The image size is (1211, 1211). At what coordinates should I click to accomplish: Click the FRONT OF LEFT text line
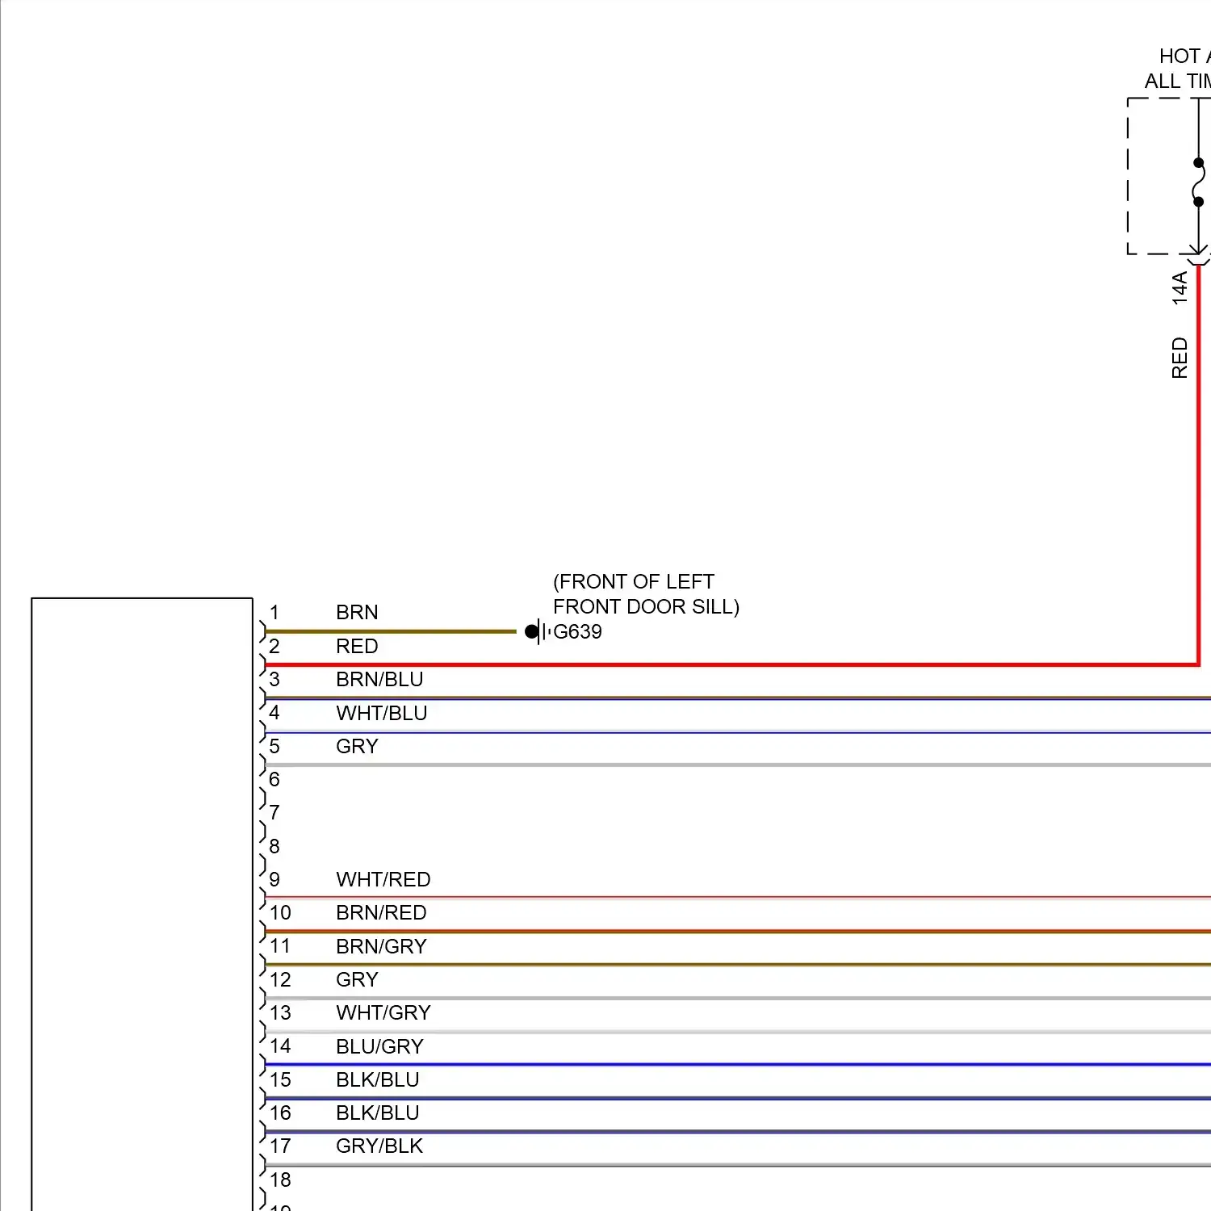(x=634, y=581)
